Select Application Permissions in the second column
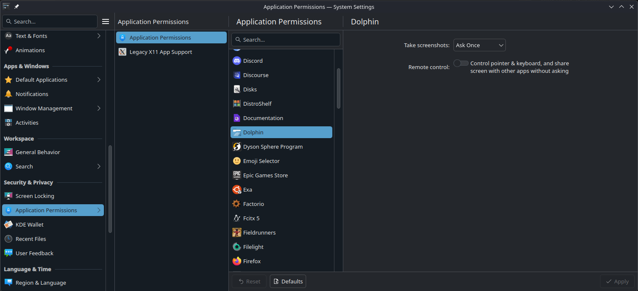The height and width of the screenshot is (291, 638). tap(171, 37)
